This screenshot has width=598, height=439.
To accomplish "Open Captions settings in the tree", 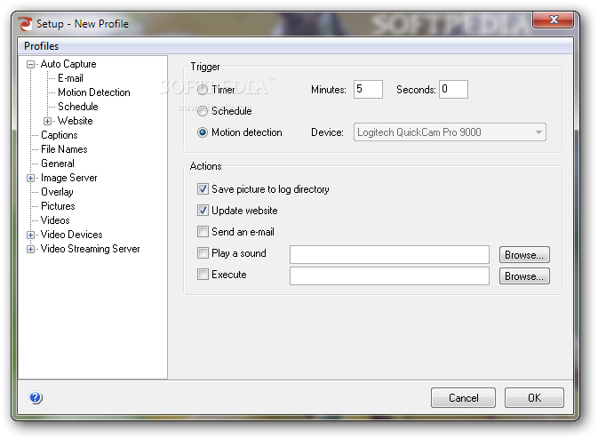I will pyautogui.click(x=60, y=135).
